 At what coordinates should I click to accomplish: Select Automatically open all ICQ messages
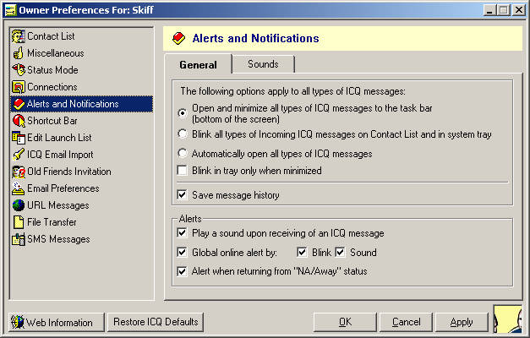click(183, 154)
